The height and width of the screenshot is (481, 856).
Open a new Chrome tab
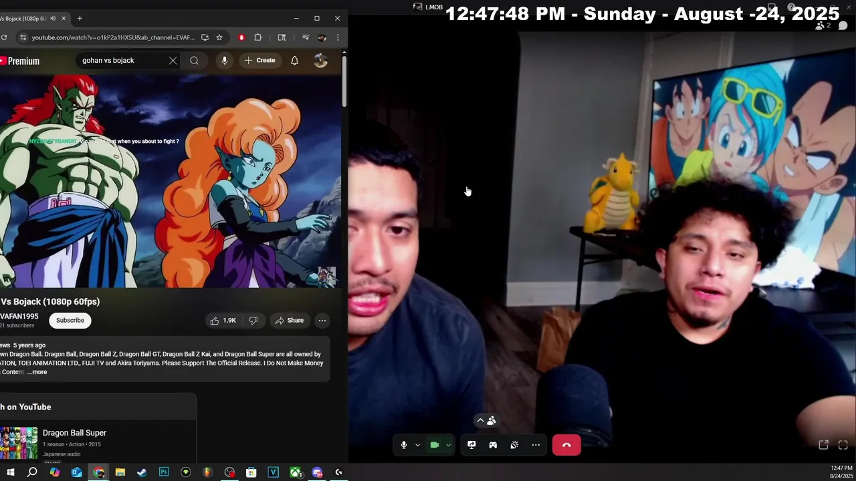tap(80, 18)
